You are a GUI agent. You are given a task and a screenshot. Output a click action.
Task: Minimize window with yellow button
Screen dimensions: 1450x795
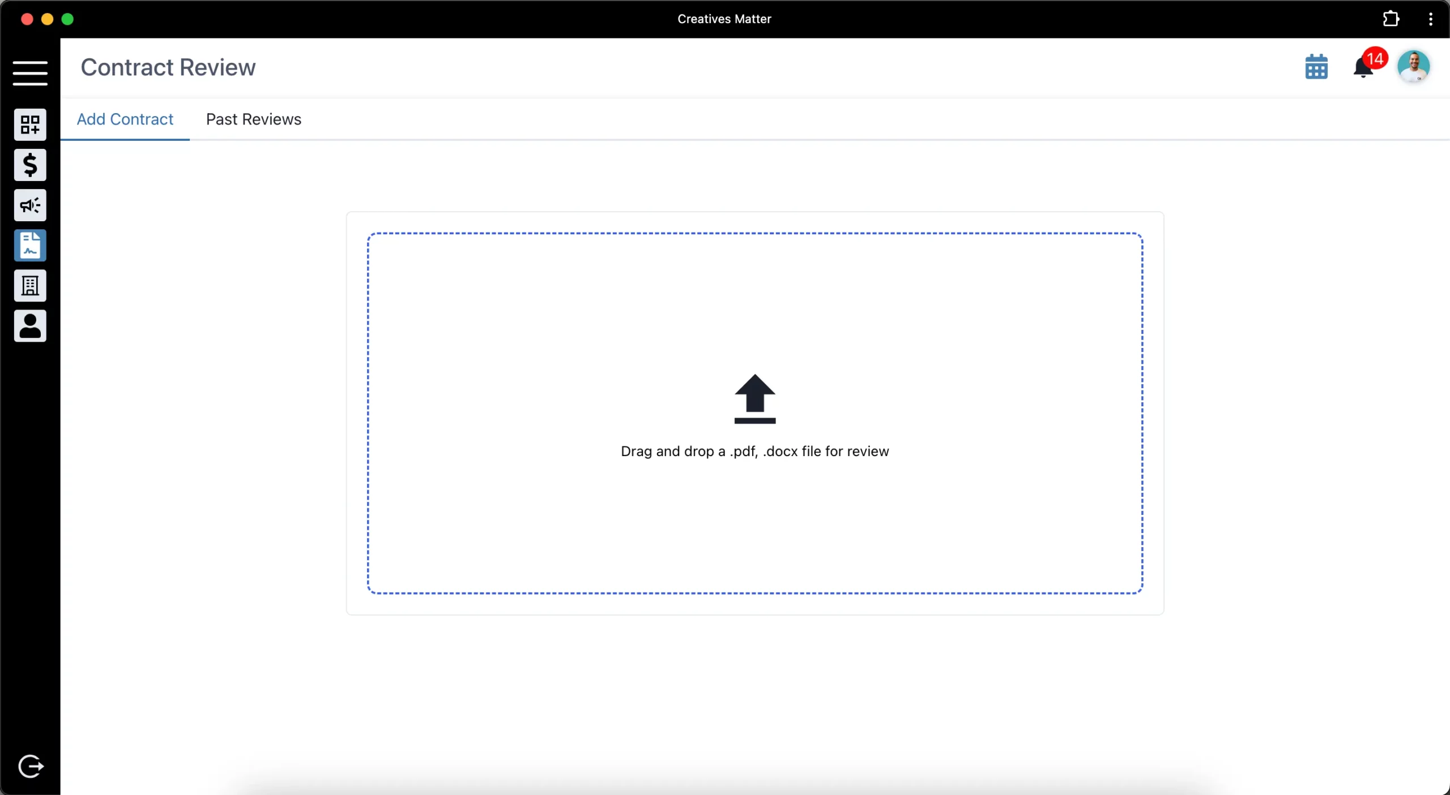pos(47,19)
